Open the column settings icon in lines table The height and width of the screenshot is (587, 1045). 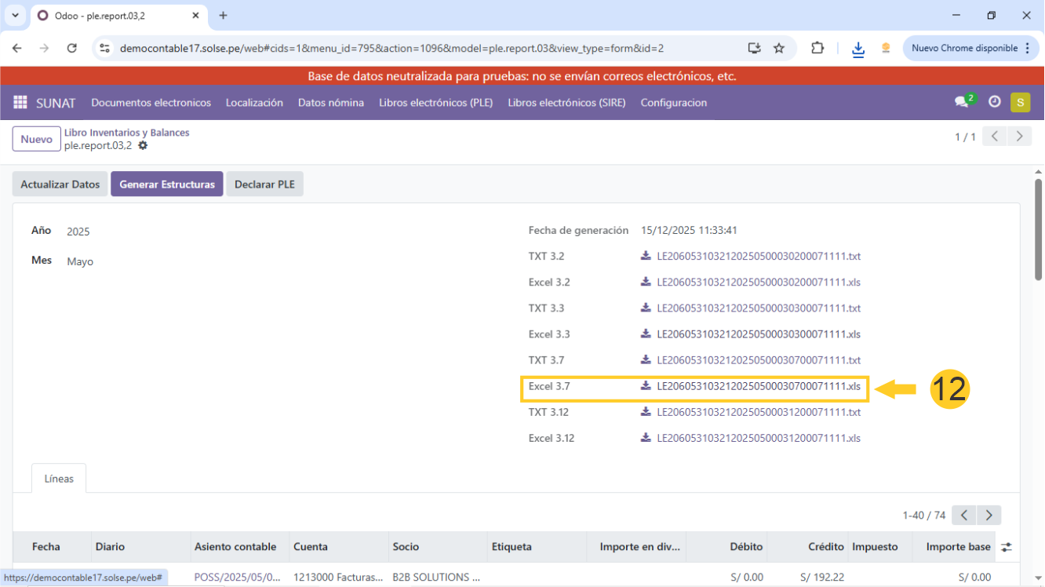pyautogui.click(x=1006, y=547)
